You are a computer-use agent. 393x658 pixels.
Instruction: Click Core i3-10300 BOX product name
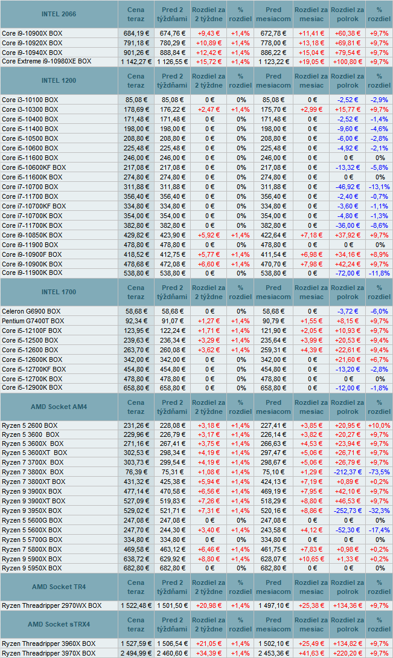point(30,109)
